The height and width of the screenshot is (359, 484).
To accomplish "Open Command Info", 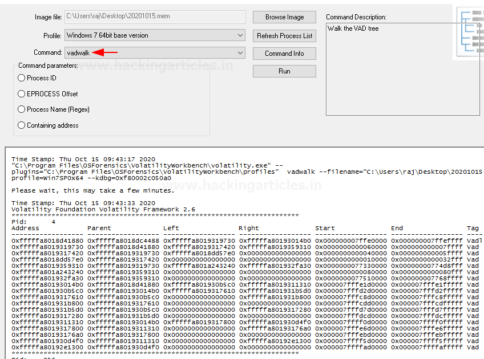I will click(284, 54).
